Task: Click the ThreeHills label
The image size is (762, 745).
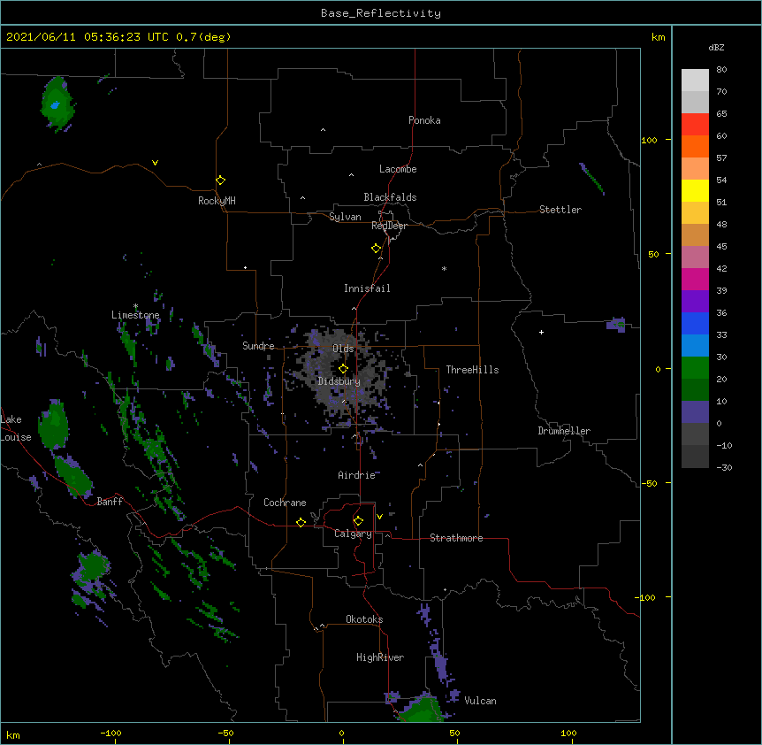Action: (x=472, y=370)
